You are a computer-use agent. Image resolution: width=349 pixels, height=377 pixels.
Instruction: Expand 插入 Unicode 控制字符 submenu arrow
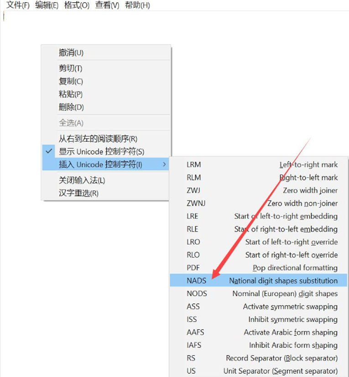pyautogui.click(x=164, y=164)
